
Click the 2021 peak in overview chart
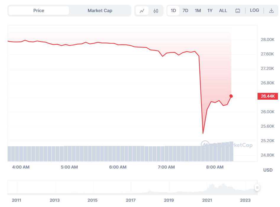coord(212,185)
